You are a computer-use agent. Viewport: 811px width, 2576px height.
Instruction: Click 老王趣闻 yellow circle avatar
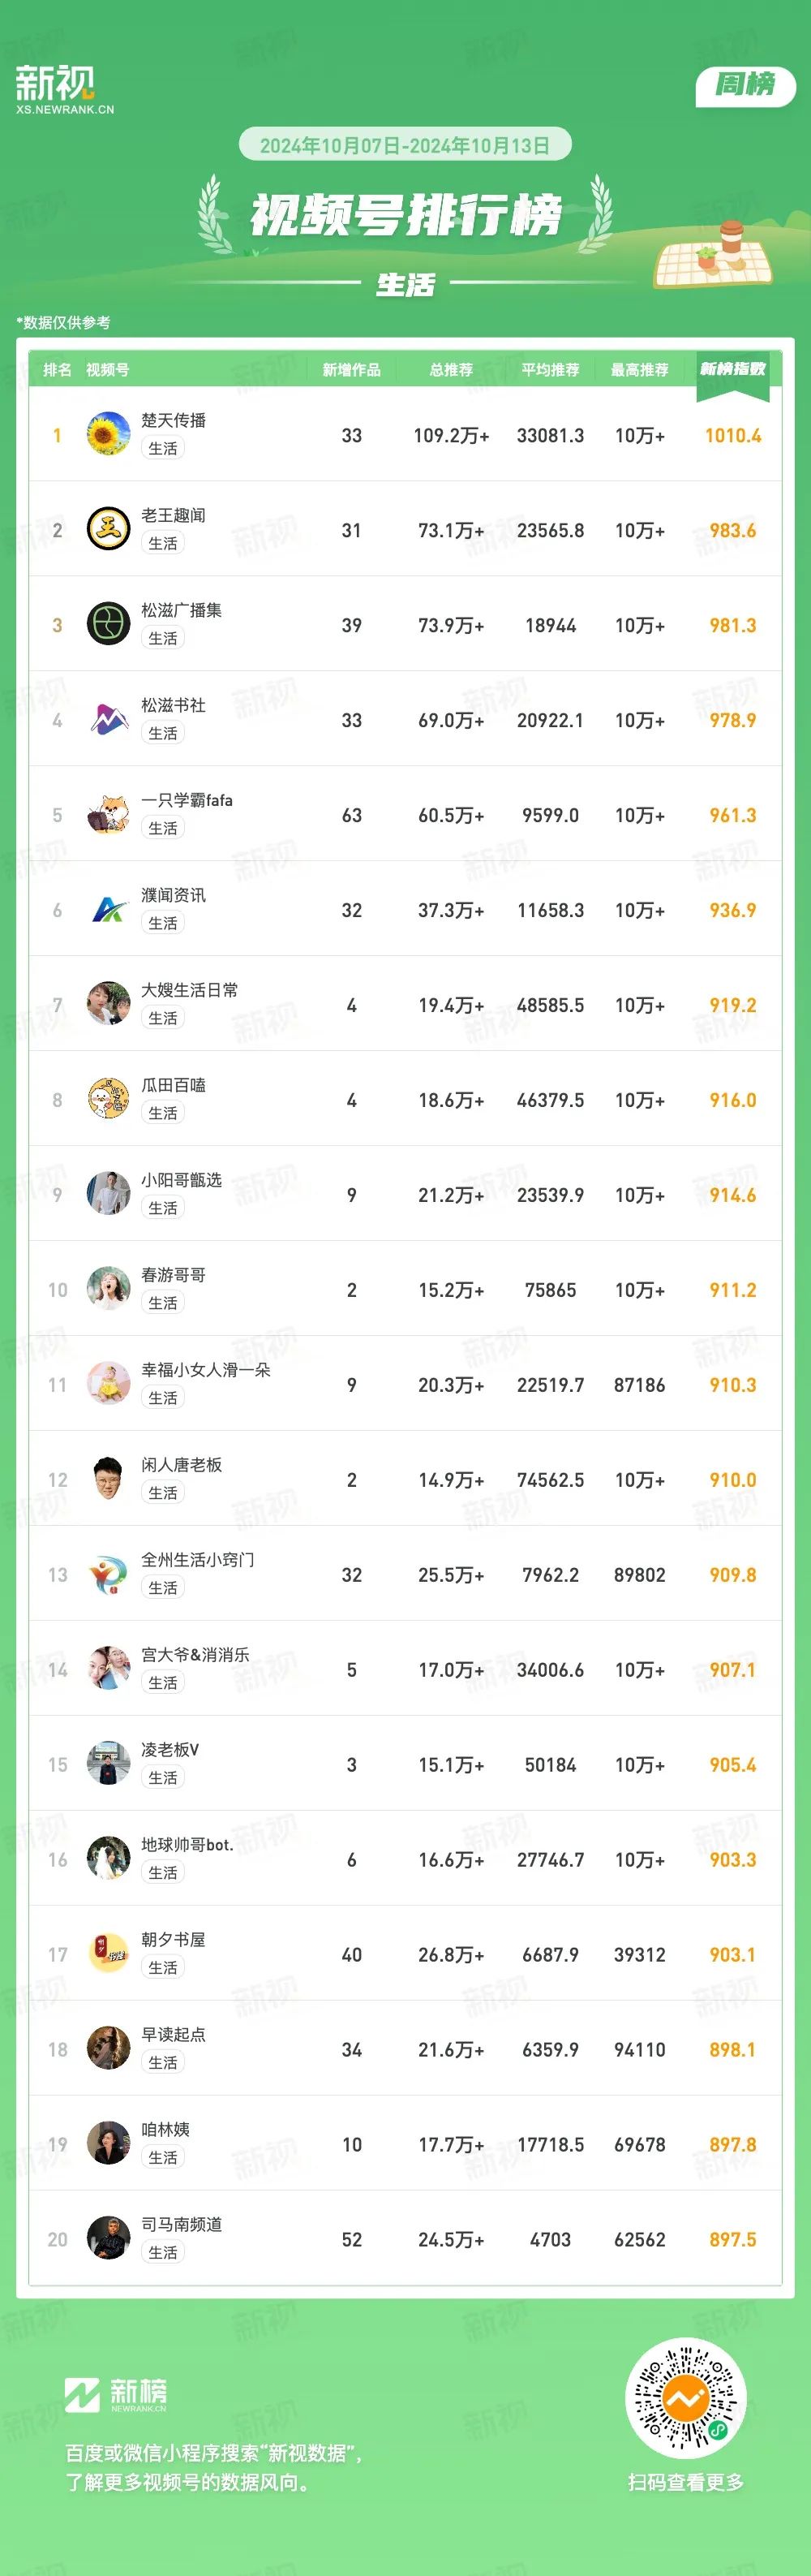click(109, 529)
